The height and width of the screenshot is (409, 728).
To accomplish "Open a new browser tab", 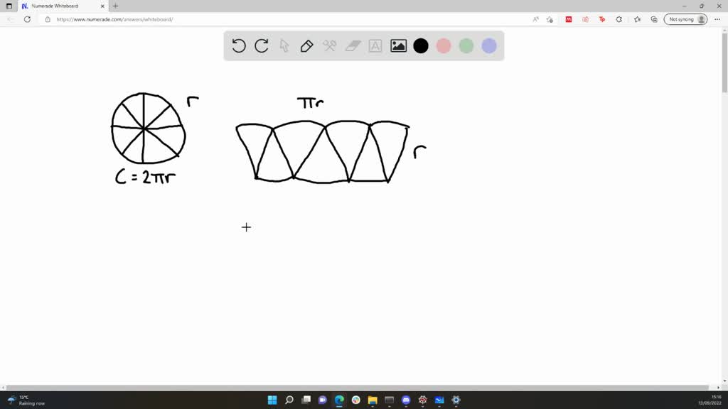I will 115,6.
